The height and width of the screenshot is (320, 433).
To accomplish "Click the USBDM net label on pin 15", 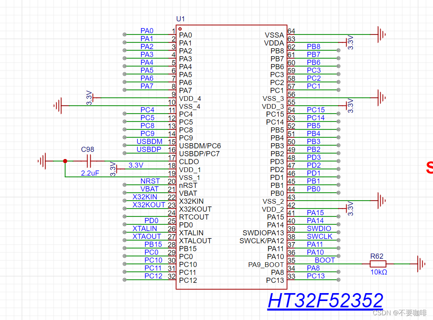I will (149, 141).
